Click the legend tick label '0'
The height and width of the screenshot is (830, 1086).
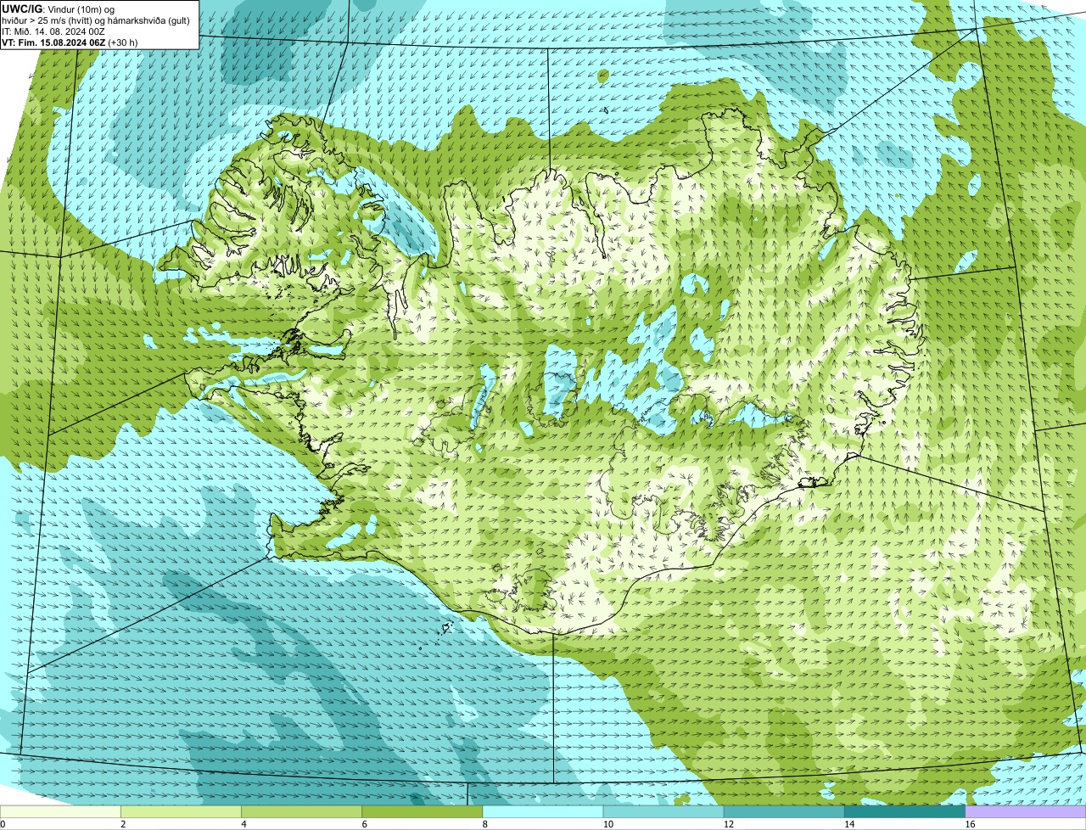tap(3, 824)
